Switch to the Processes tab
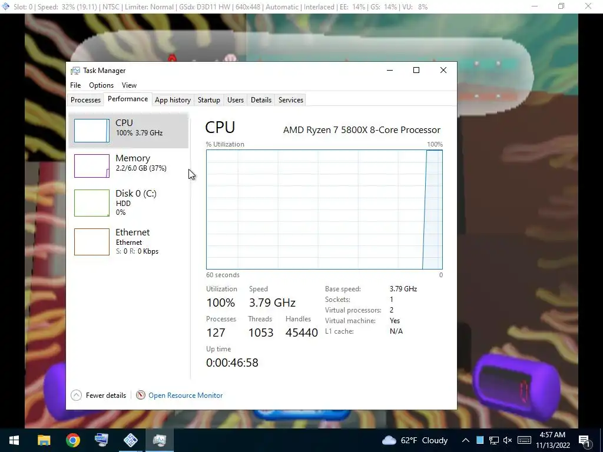This screenshot has width=603, height=452. click(x=85, y=100)
